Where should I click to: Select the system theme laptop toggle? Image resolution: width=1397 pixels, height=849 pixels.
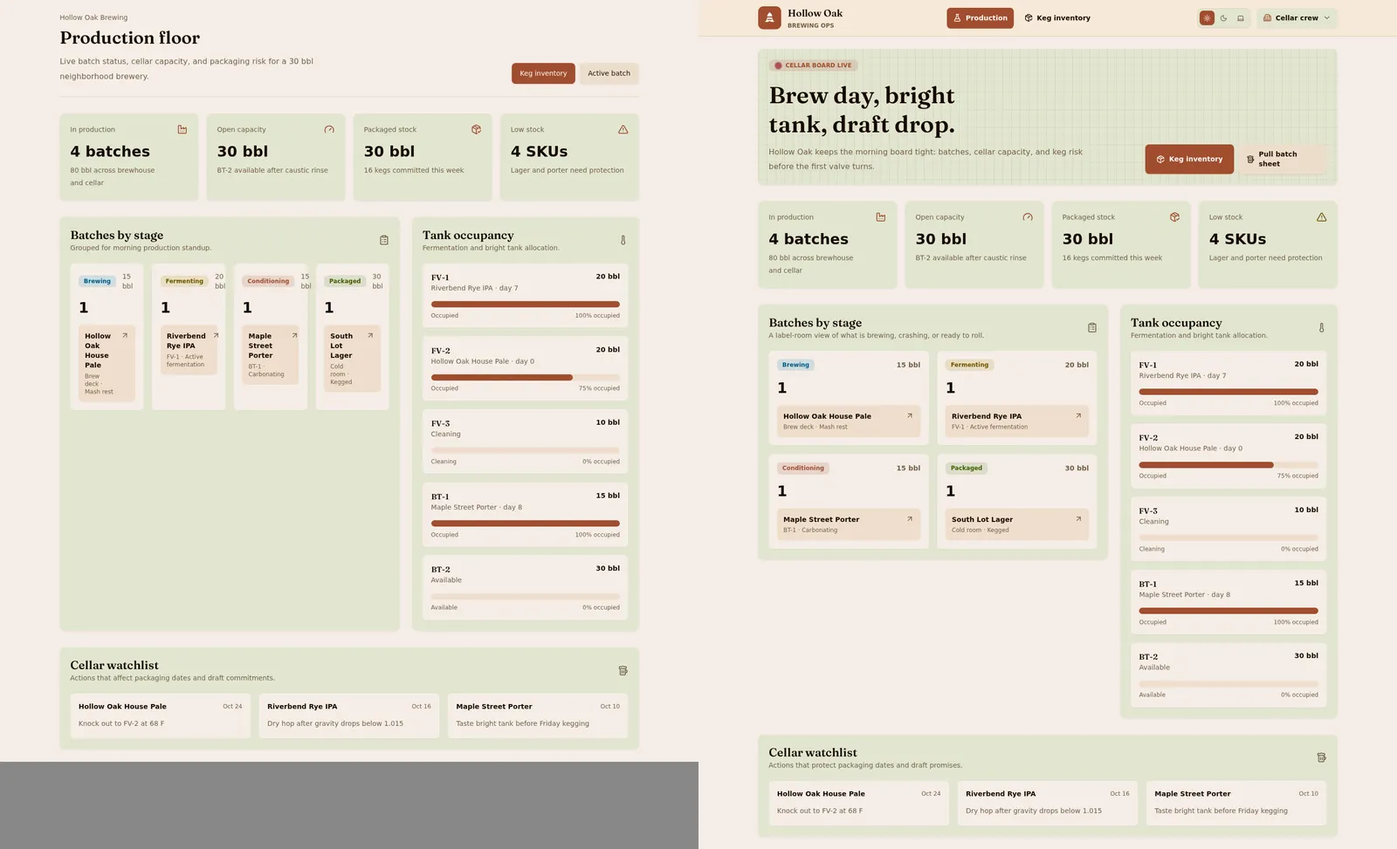point(1240,17)
